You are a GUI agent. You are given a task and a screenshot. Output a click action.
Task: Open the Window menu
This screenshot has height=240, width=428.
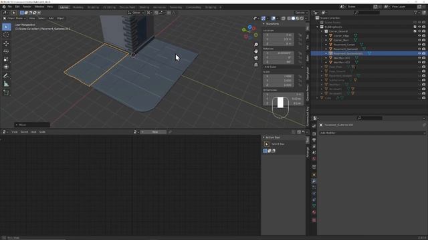(x=39, y=7)
